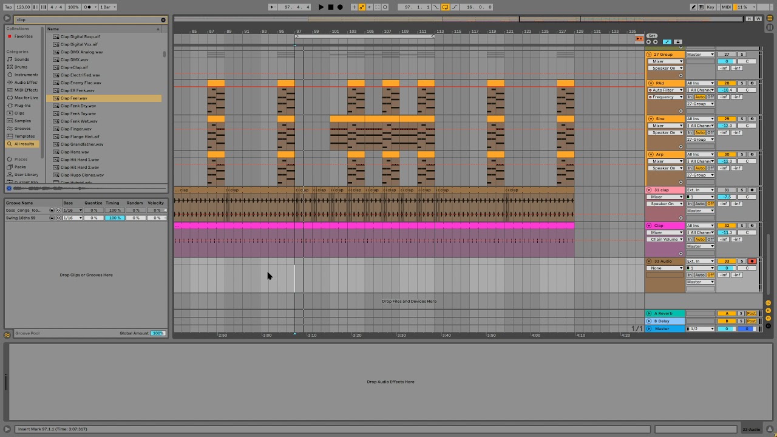Open Clap track Chain Volume chooser
This screenshot has height=437, width=777.
pos(665,240)
